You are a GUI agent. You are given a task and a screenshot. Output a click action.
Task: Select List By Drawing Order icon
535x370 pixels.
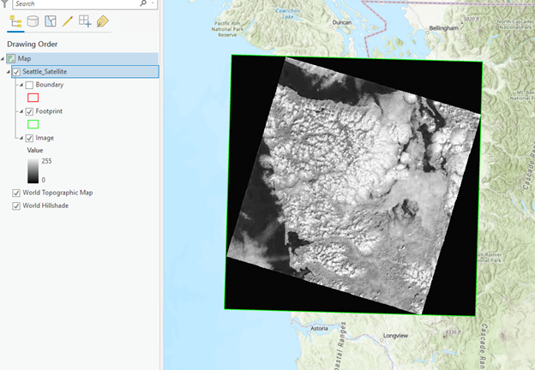tap(15, 21)
